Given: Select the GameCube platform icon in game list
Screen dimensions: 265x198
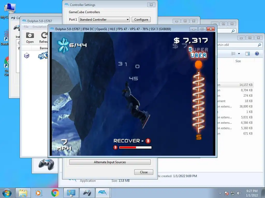Looking at the screenshot, I should click(x=27, y=55).
